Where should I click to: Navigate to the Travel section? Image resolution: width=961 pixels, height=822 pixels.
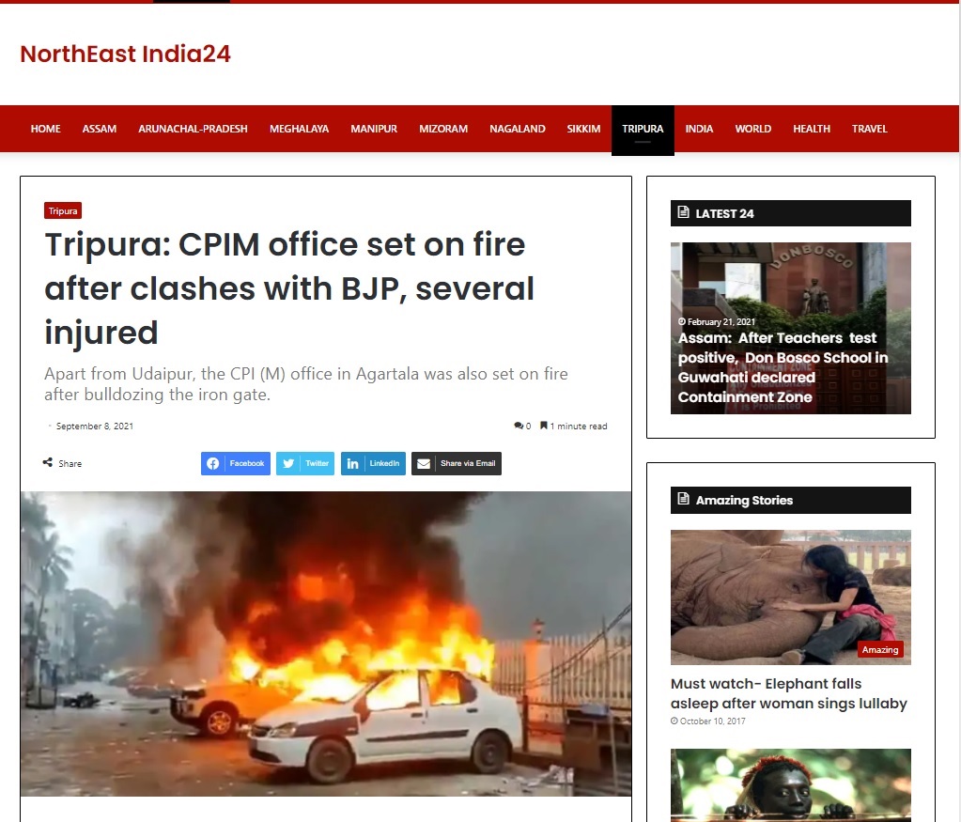(x=869, y=129)
